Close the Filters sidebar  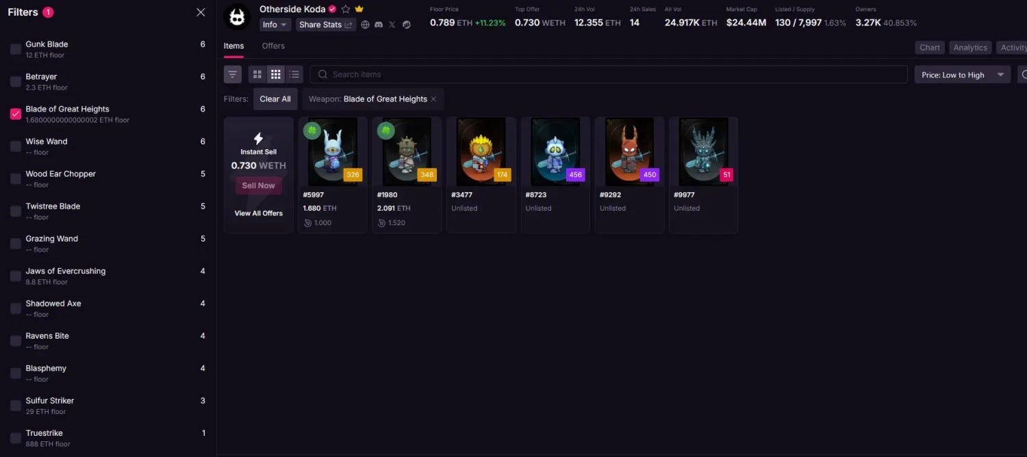(x=201, y=12)
